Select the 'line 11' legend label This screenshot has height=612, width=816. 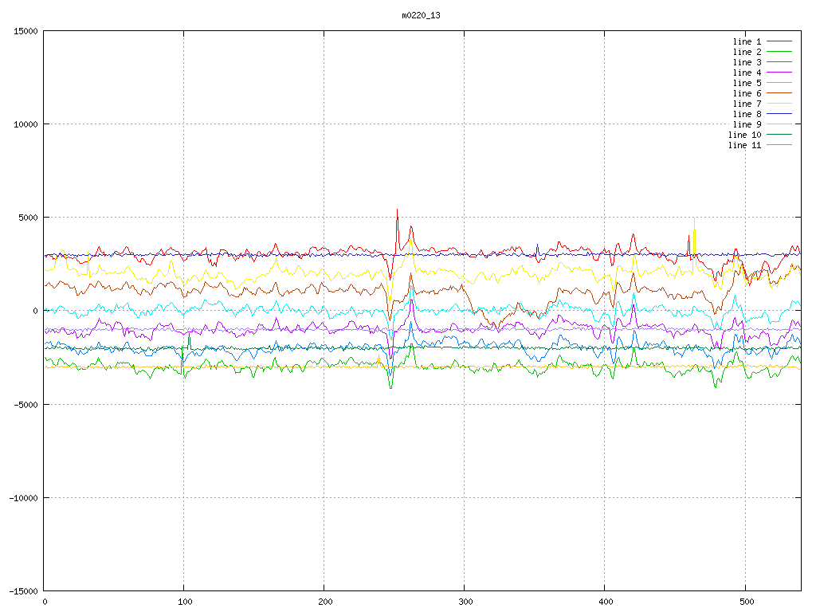click(745, 145)
